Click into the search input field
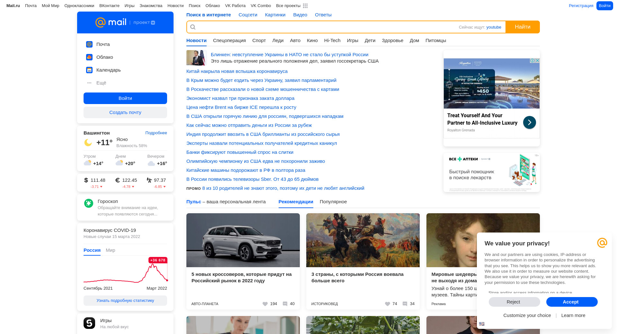This screenshot has width=617, height=334. coord(325,27)
